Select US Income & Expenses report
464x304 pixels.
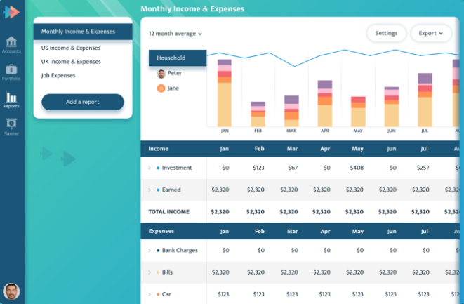pos(71,48)
